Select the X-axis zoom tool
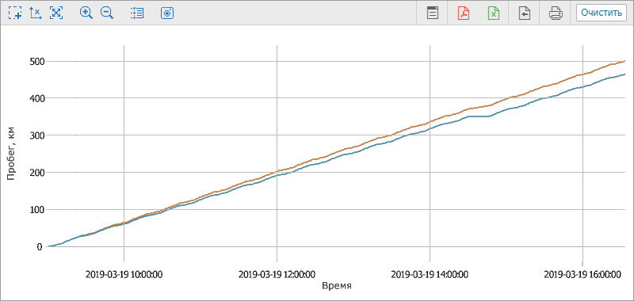634x301 pixels. click(36, 13)
